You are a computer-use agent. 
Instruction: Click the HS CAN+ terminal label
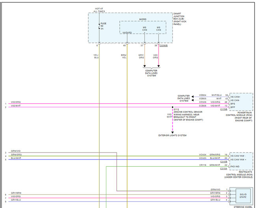[235, 97]
